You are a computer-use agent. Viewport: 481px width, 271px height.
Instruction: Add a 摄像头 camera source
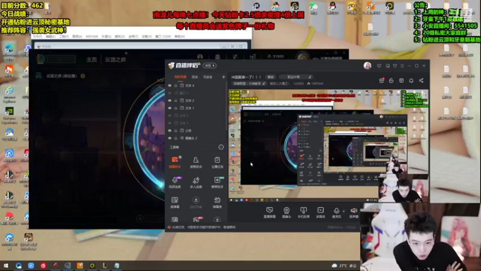coord(286,213)
